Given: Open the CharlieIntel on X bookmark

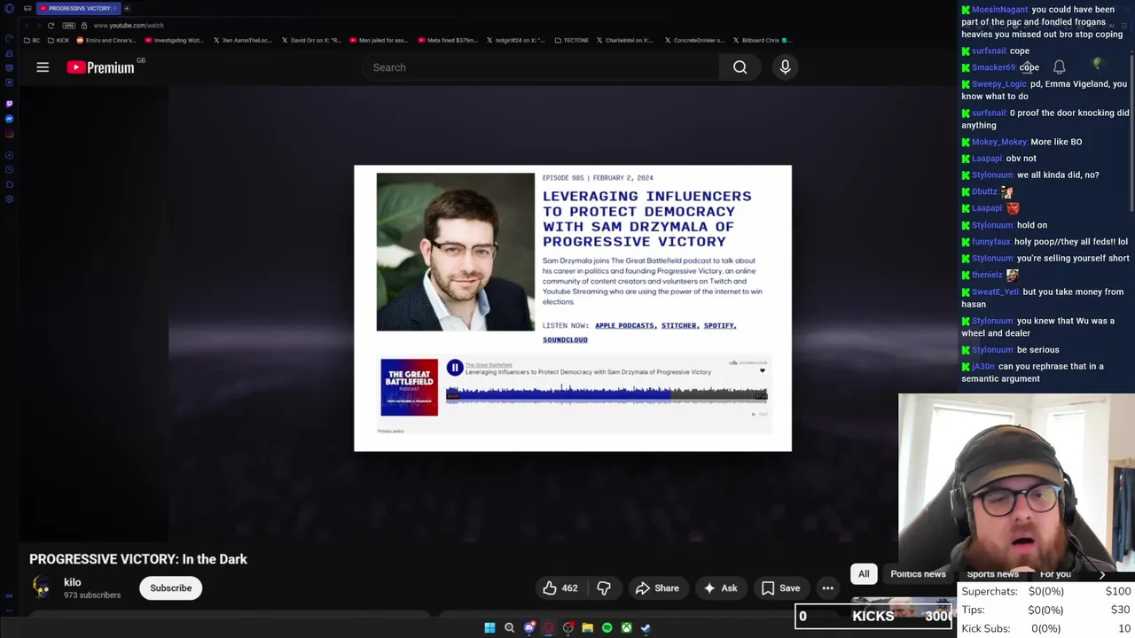Looking at the screenshot, I should pyautogui.click(x=624, y=40).
